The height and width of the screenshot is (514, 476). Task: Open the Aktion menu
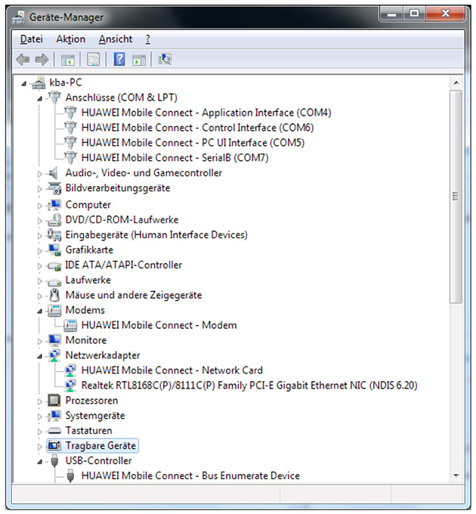pyautogui.click(x=70, y=39)
